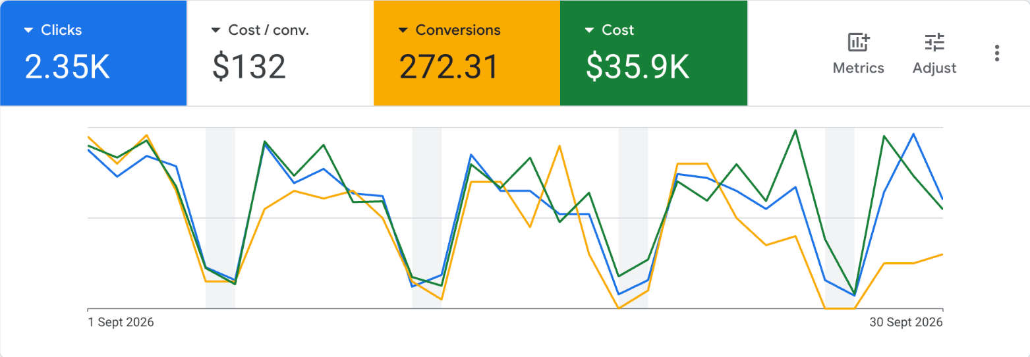Click the Adjust sliders icon
1030x357 pixels.
click(934, 43)
